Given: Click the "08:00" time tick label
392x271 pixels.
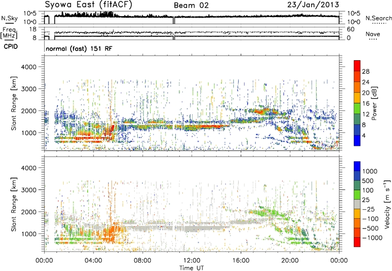Looking at the screenshot, I should pos(143,261).
